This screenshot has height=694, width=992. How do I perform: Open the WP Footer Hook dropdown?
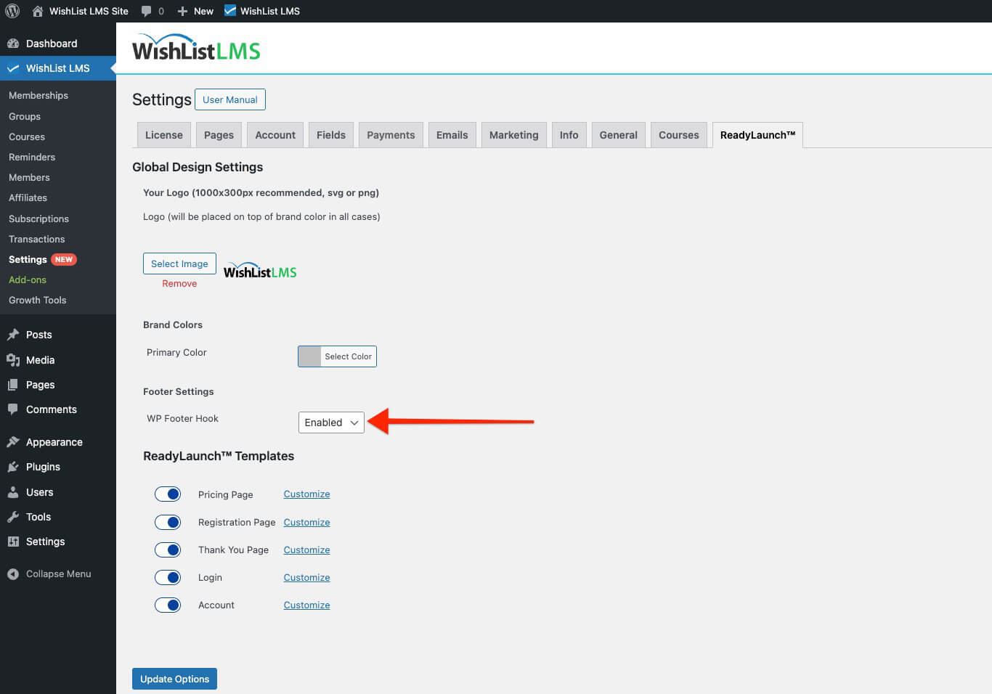coord(331,422)
